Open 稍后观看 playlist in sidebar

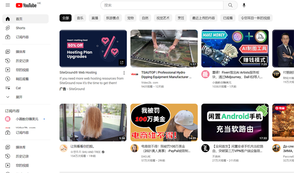[22, 79]
